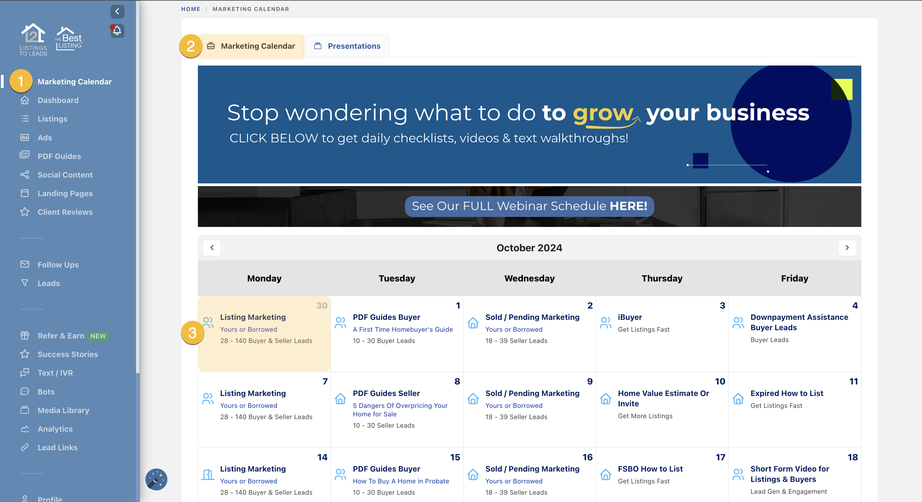Viewport: 922px width, 502px height.
Task: Click the sidebar vertical scrollbar
Action: (138, 186)
